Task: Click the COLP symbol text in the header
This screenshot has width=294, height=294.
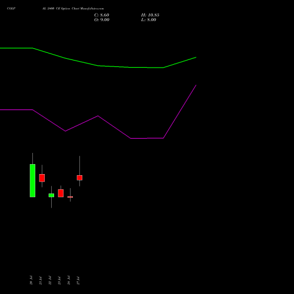Action: click(x=11, y=8)
